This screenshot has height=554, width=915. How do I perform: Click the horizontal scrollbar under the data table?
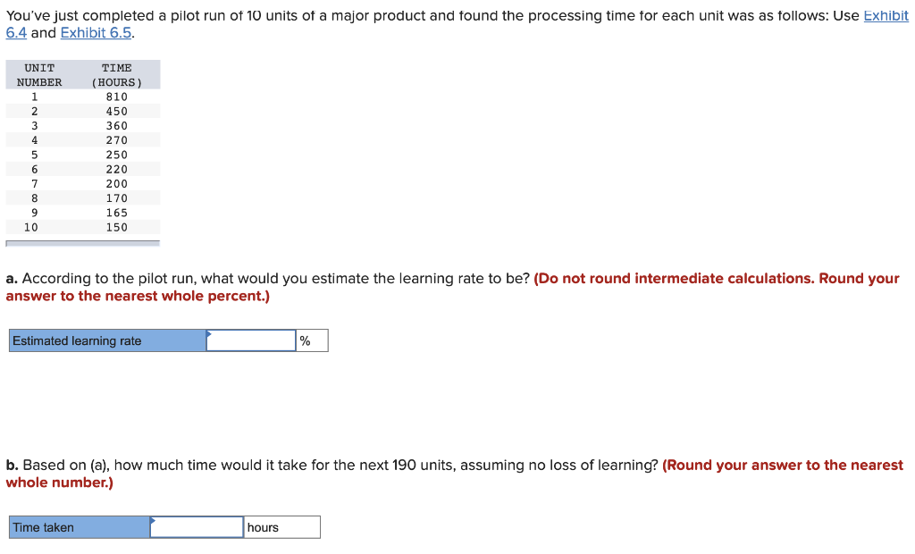[x=83, y=243]
